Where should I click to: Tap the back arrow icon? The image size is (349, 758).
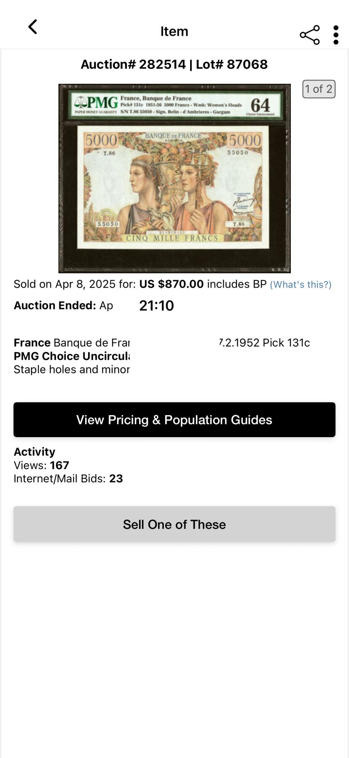pos(32,27)
